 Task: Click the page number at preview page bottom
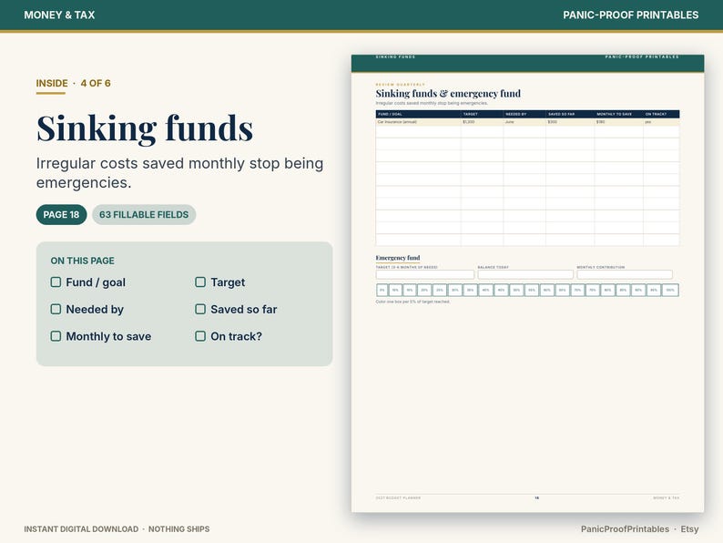tap(536, 498)
